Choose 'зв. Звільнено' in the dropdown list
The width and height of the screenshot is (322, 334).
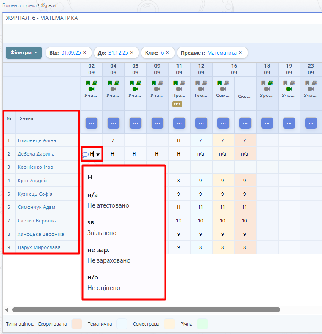pos(102,227)
